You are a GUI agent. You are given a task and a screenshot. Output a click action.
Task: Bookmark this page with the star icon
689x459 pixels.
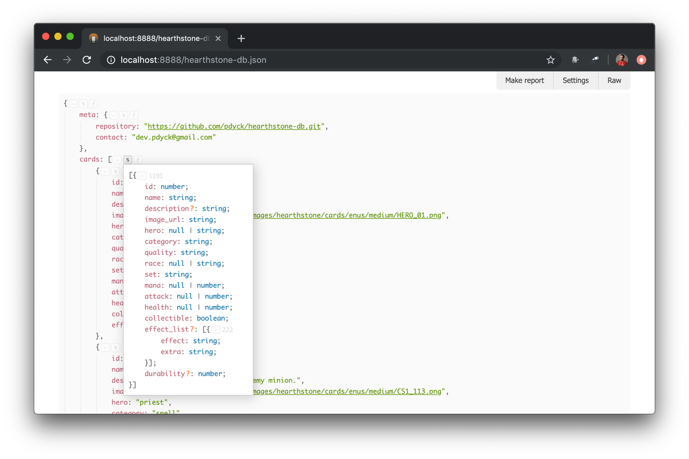click(x=550, y=60)
